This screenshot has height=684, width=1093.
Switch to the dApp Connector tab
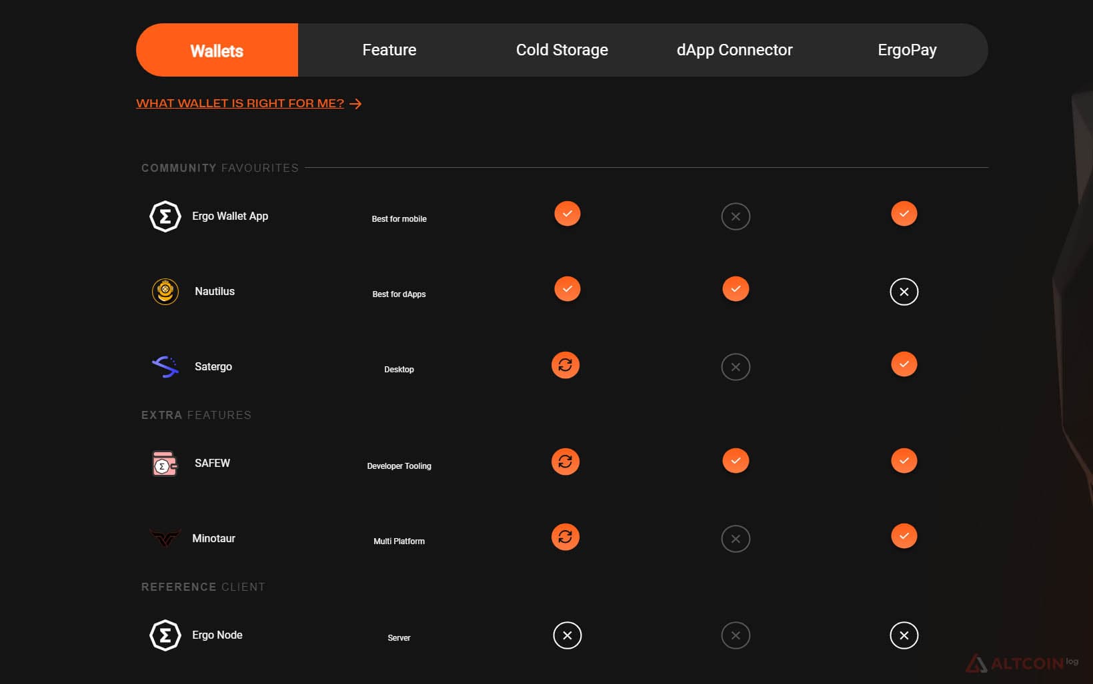point(735,50)
